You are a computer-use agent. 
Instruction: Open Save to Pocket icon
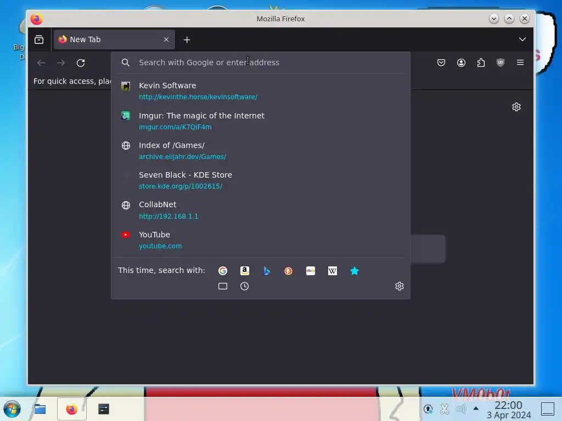[x=441, y=62]
